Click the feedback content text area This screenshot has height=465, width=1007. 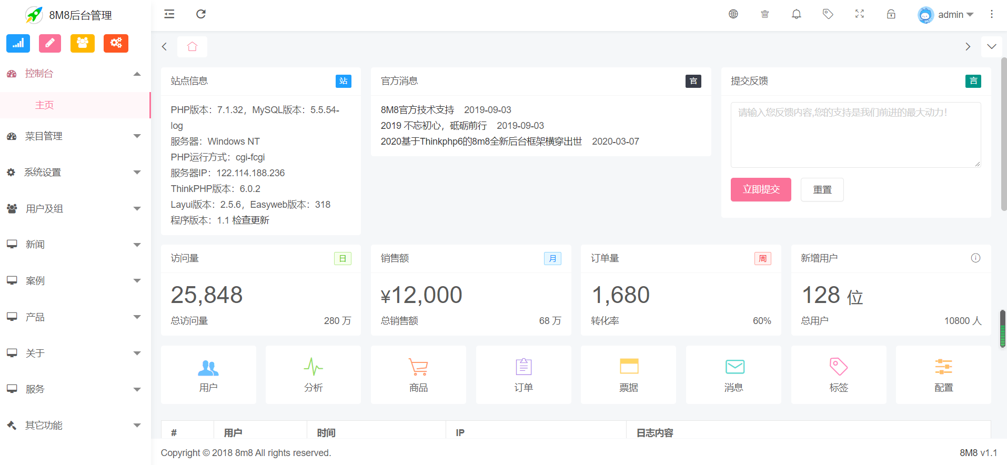855,135
